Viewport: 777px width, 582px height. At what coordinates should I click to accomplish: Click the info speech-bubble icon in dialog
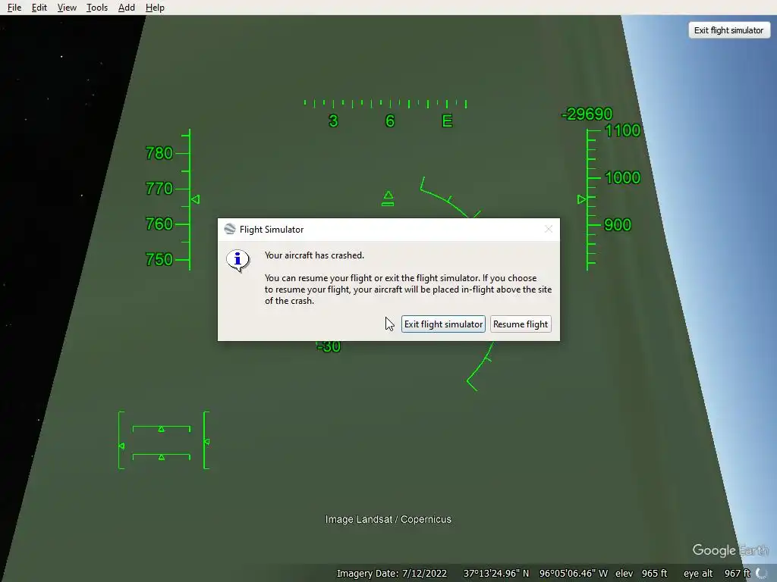pyautogui.click(x=238, y=261)
